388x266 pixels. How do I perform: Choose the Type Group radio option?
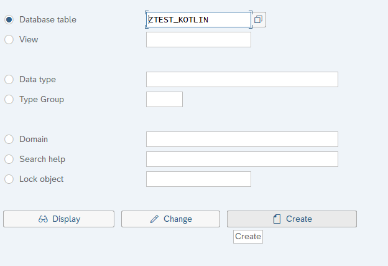point(9,99)
